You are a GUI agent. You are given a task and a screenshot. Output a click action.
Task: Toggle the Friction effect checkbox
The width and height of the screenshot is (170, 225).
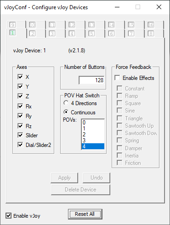(119, 163)
